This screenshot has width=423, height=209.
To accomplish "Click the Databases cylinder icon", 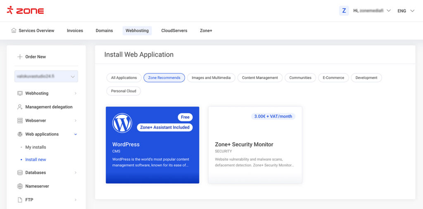I will (20, 173).
